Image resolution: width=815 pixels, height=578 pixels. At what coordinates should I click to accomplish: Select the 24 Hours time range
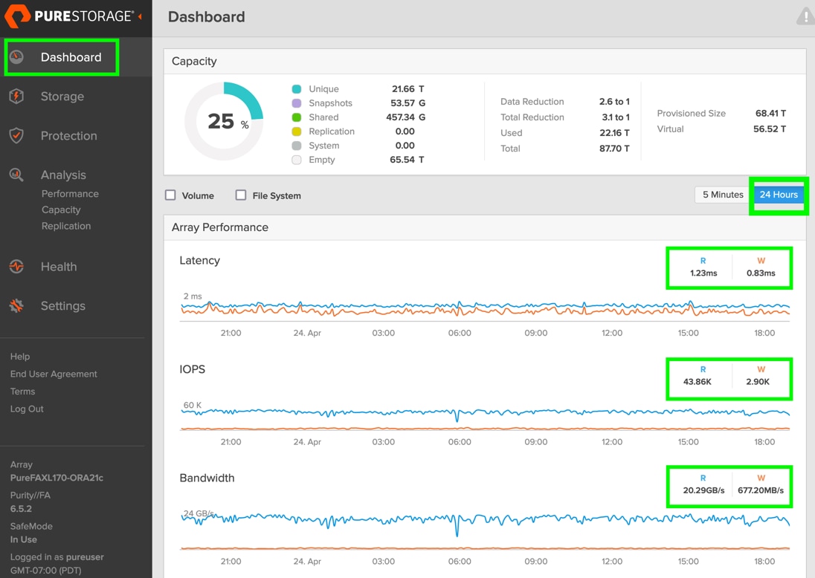(779, 195)
